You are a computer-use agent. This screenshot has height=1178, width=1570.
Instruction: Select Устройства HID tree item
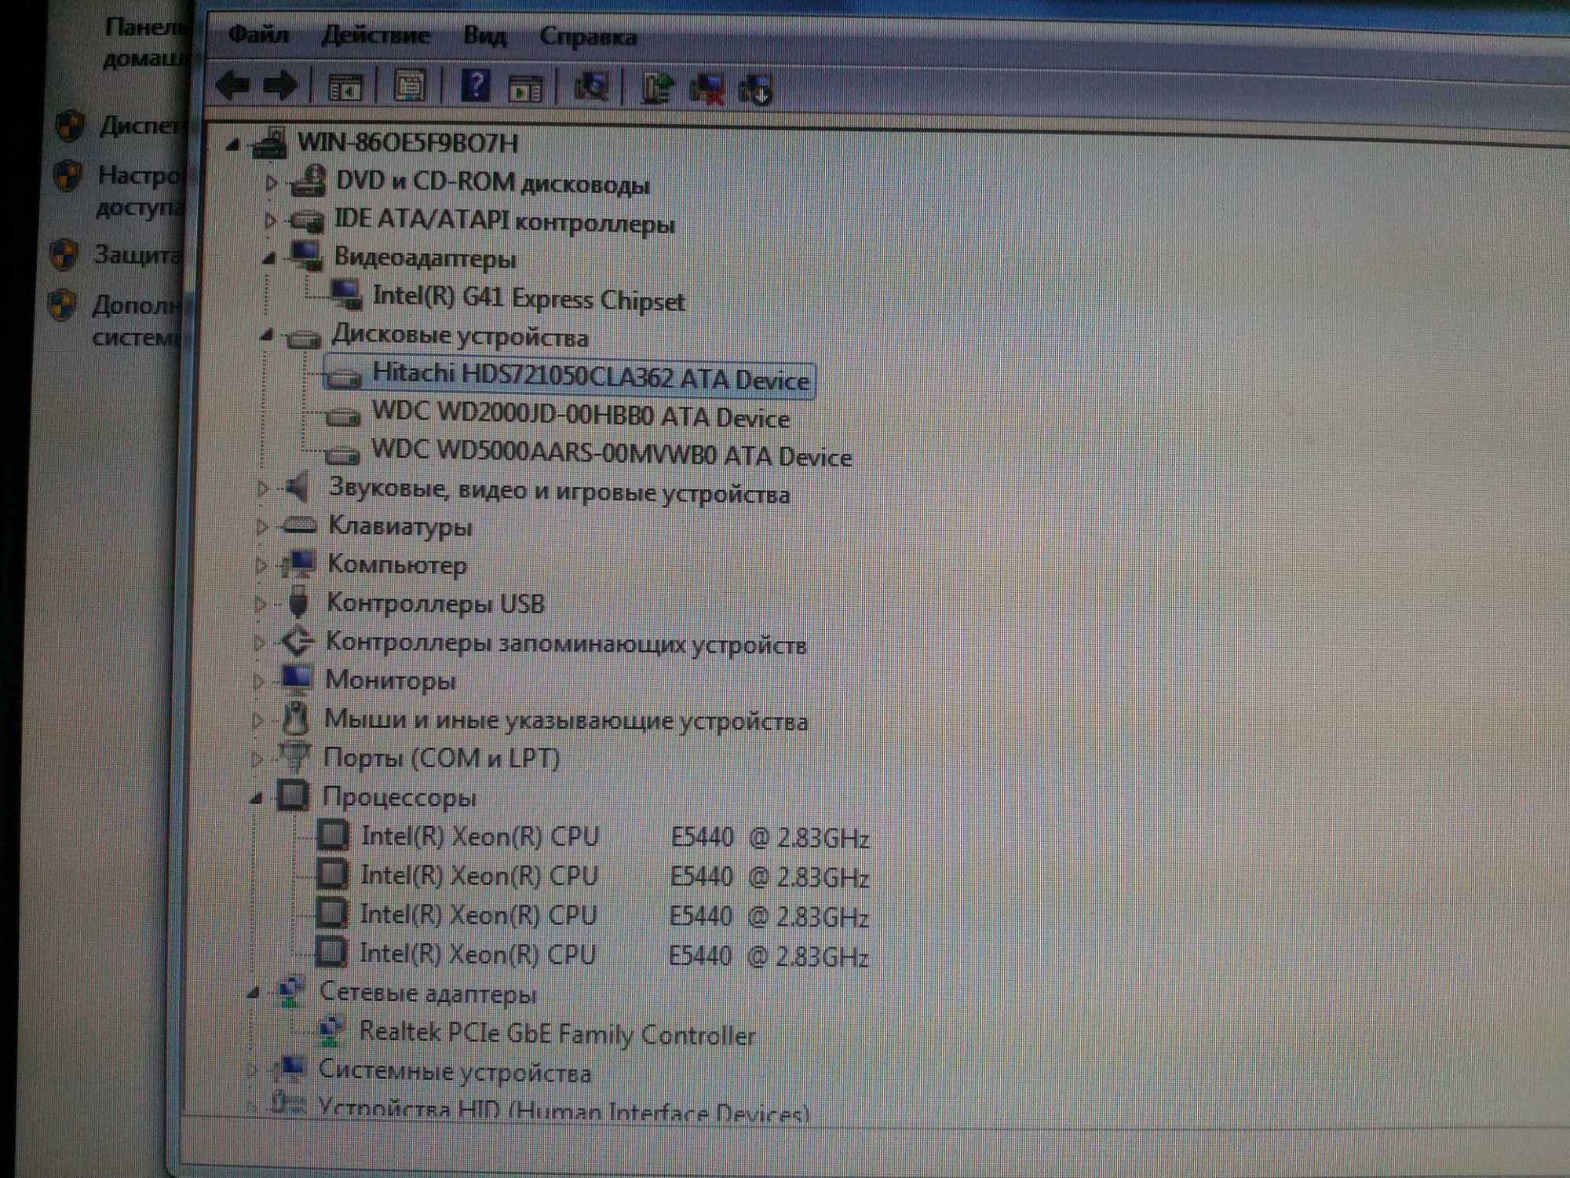(562, 1109)
